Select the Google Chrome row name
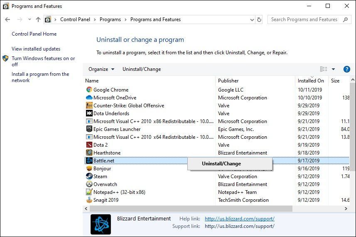The height and width of the screenshot is (237, 356). tap(111, 90)
